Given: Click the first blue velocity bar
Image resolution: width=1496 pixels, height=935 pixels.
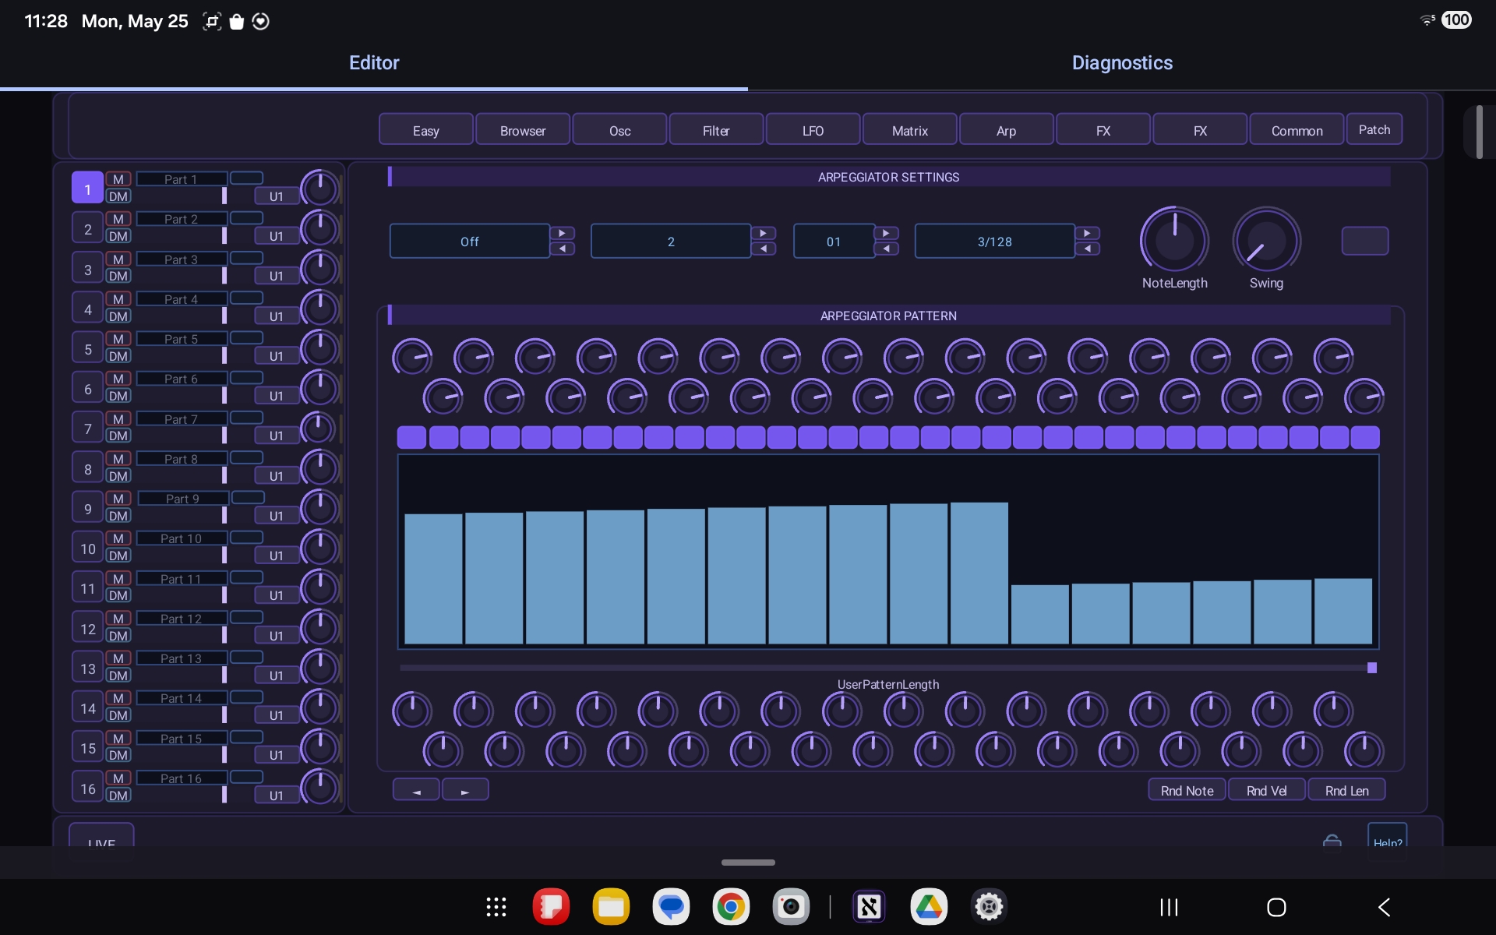Looking at the screenshot, I should tap(433, 578).
